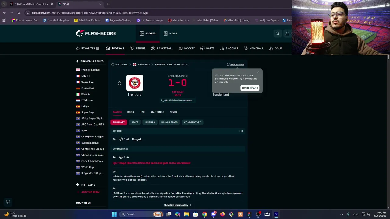390x219 pixels.
Task: Expand Show live commentary
Action: 177,205
